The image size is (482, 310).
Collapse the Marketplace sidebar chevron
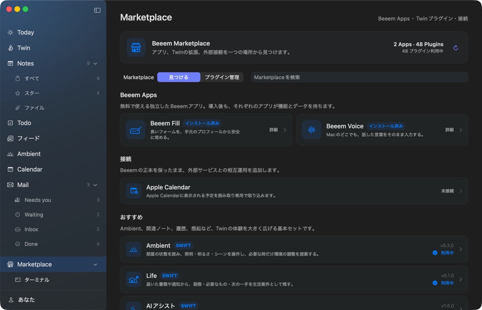tap(95, 265)
